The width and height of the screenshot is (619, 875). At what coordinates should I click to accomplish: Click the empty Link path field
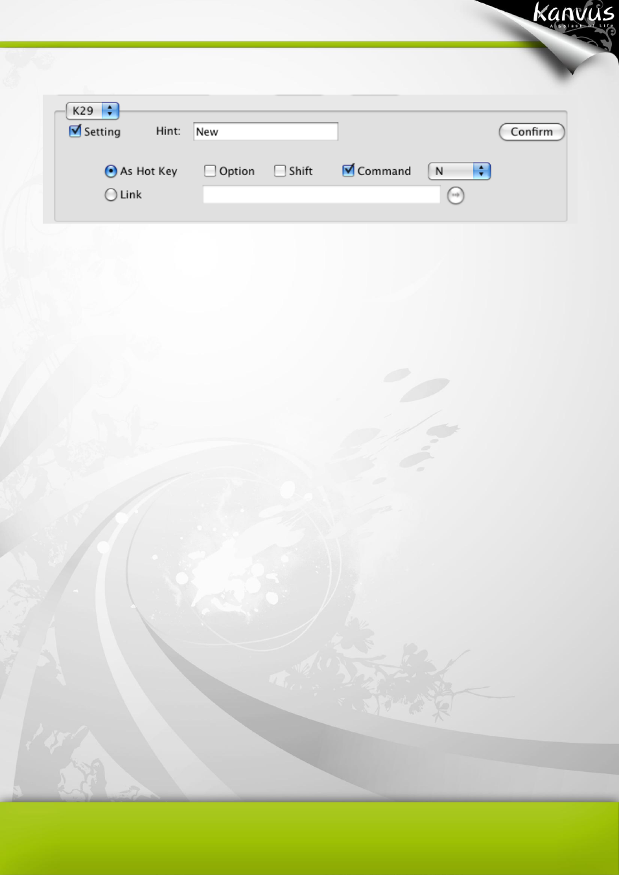(321, 194)
